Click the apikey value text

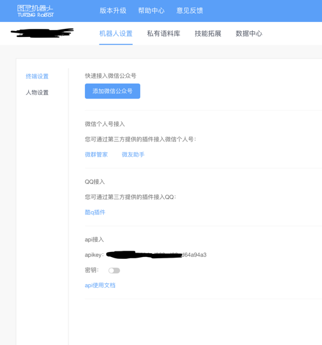157,255
